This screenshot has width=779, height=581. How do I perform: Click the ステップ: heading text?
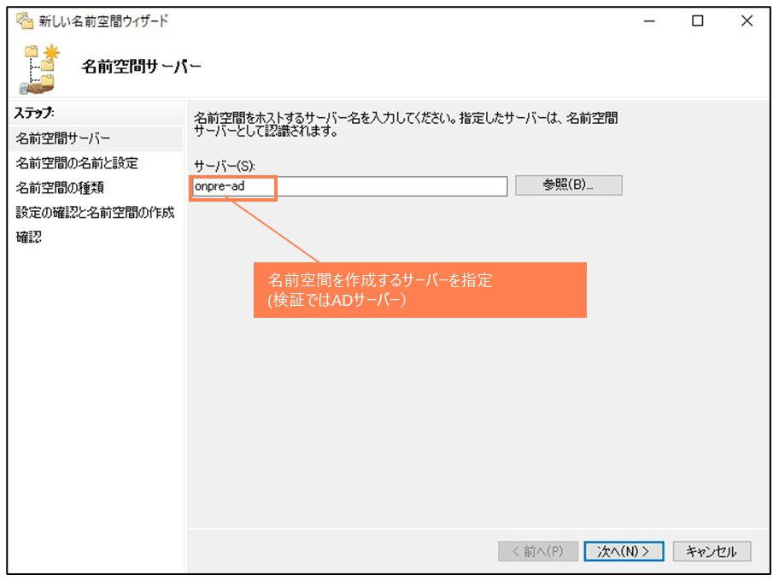pos(34,113)
